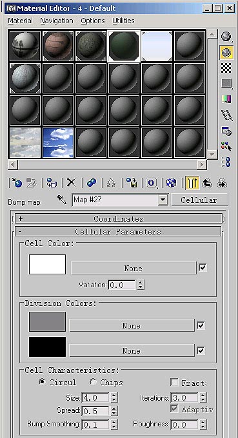
Task: Click the Bump Smoothing spinner arrows
Action: [x=114, y=424]
